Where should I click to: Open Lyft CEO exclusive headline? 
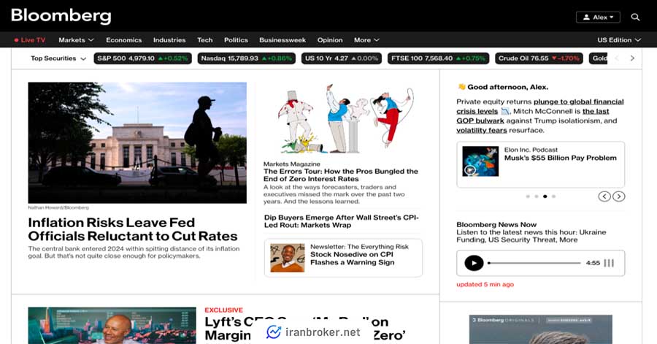[305, 328]
